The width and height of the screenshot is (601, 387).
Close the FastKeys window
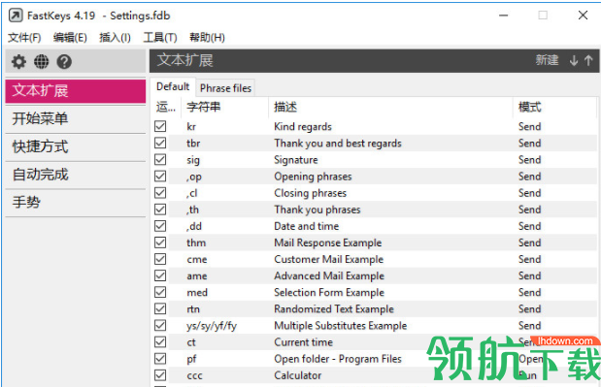(x=583, y=16)
